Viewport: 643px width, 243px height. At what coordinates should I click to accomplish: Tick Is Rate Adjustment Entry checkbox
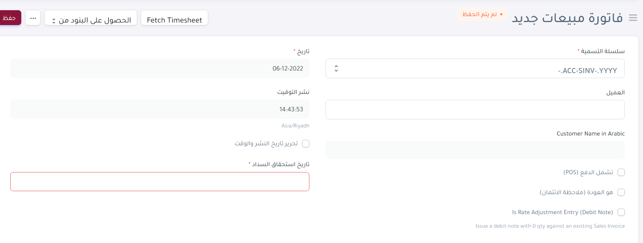(x=621, y=212)
